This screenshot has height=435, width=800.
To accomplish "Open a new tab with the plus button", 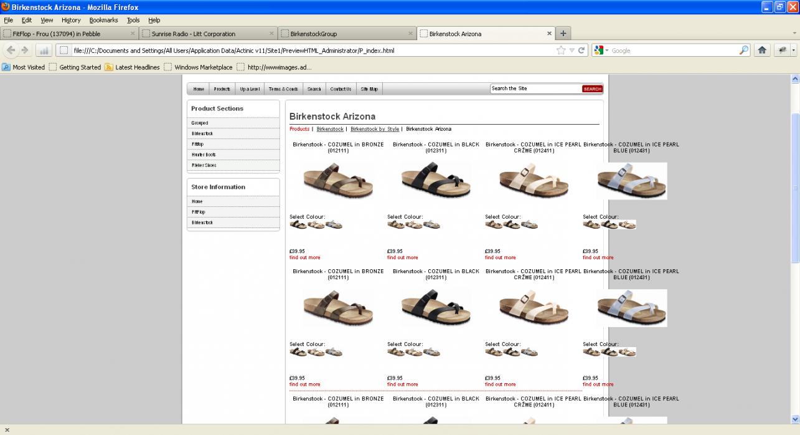I will [563, 34].
